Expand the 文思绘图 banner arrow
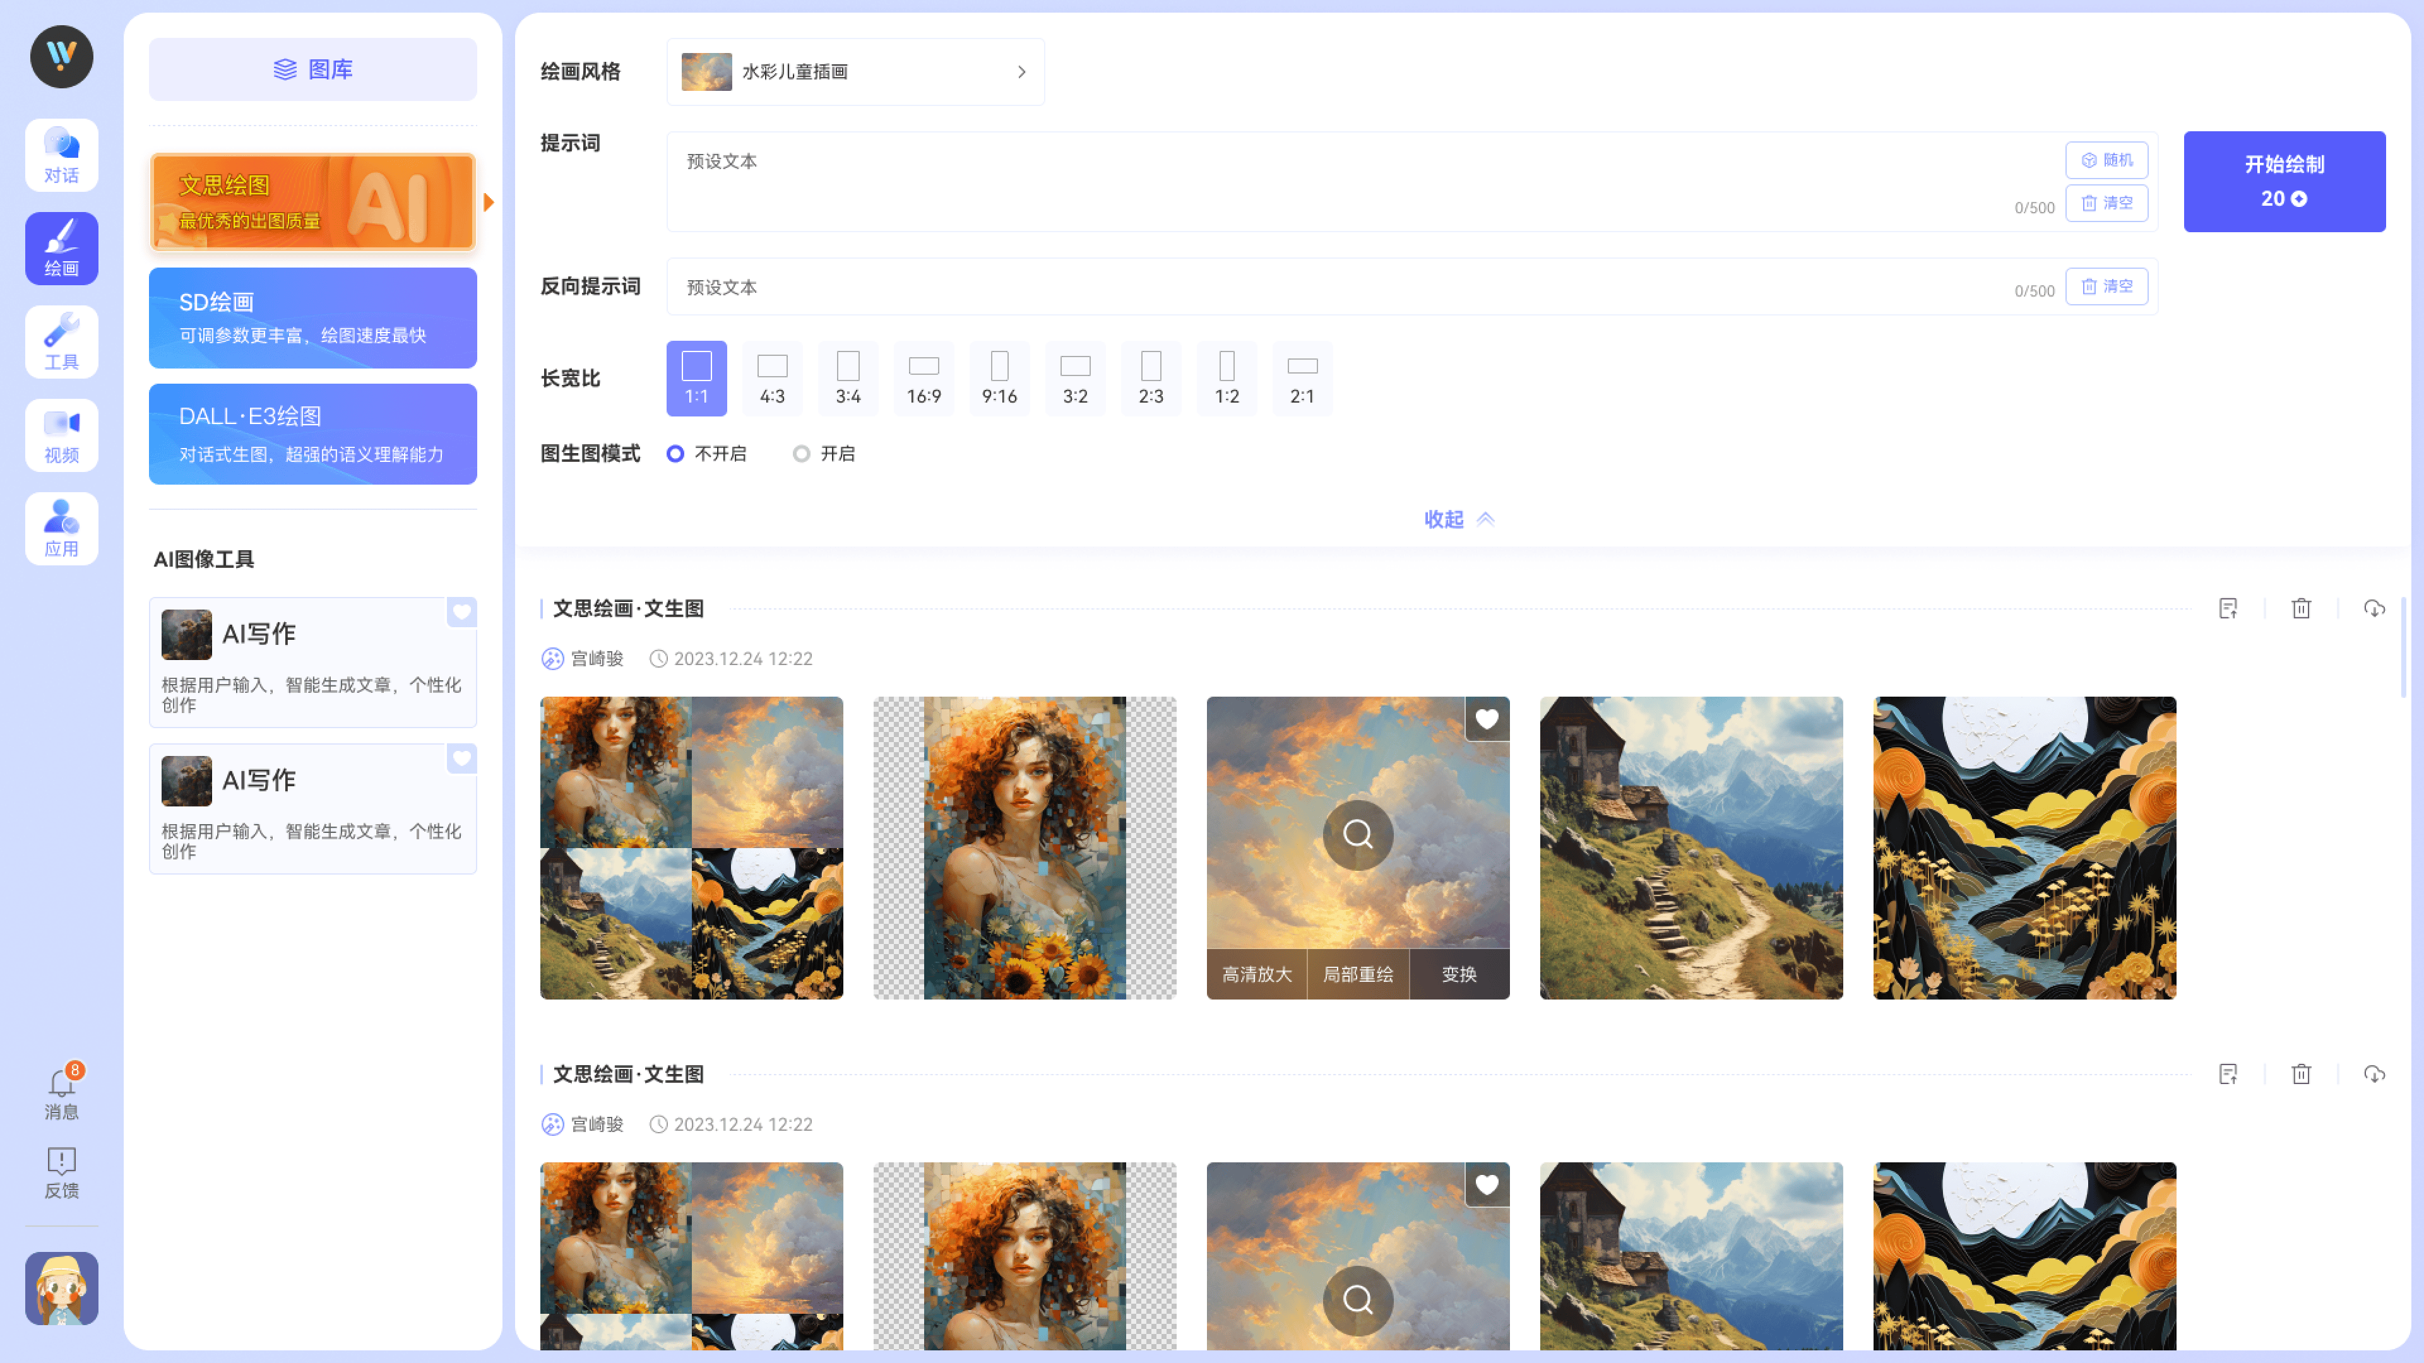Viewport: 2424px width, 1363px height. click(489, 201)
